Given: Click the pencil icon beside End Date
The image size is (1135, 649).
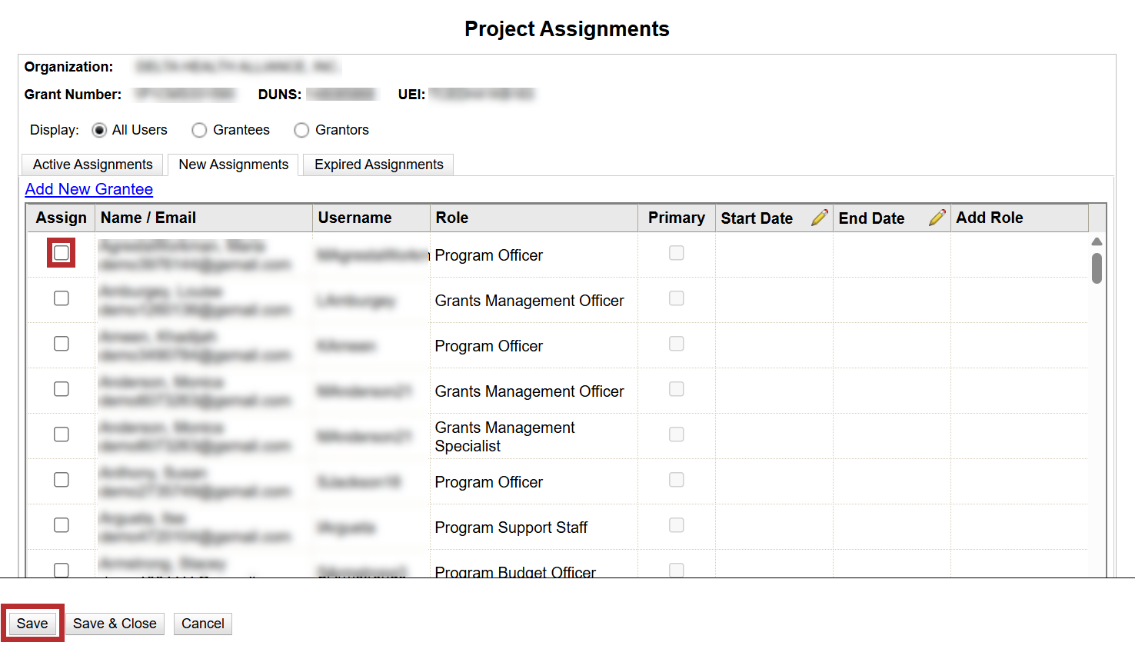Looking at the screenshot, I should click(937, 218).
